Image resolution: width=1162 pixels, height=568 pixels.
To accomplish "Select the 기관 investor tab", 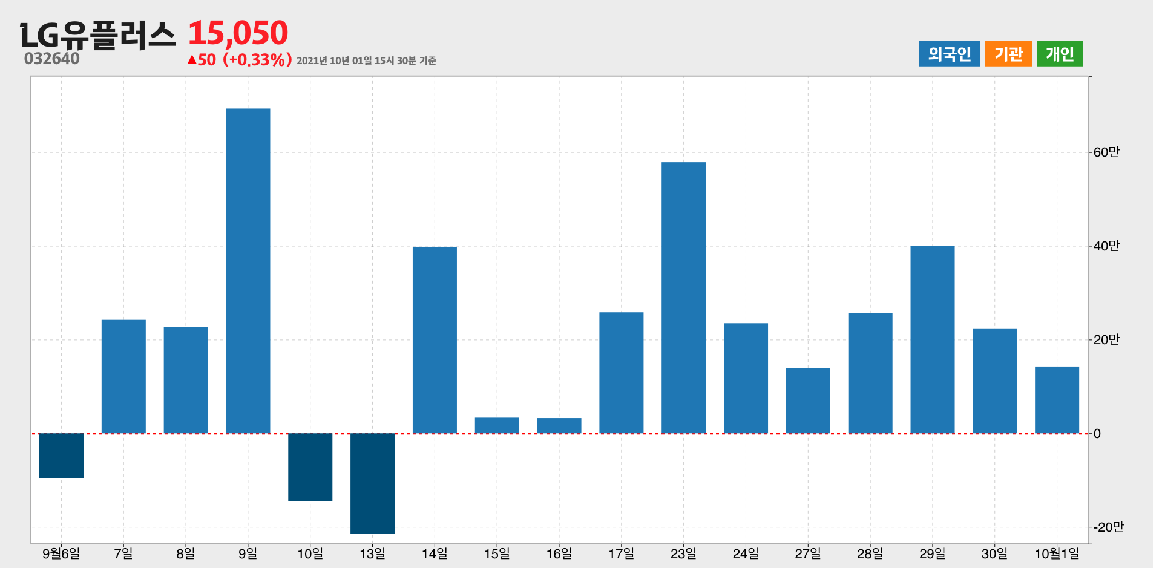I will [x=1008, y=54].
